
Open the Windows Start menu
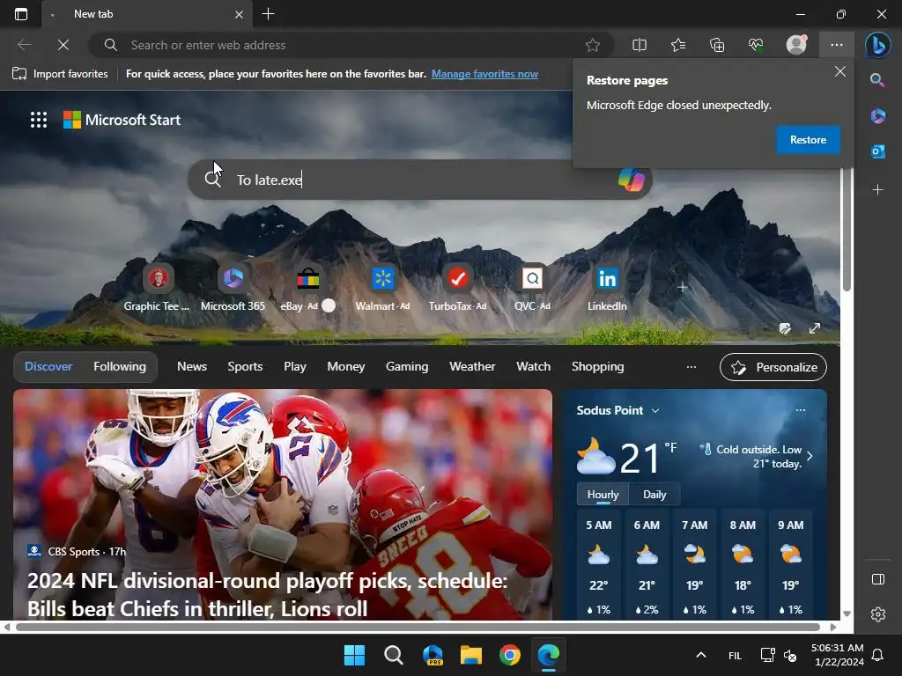[x=354, y=655]
